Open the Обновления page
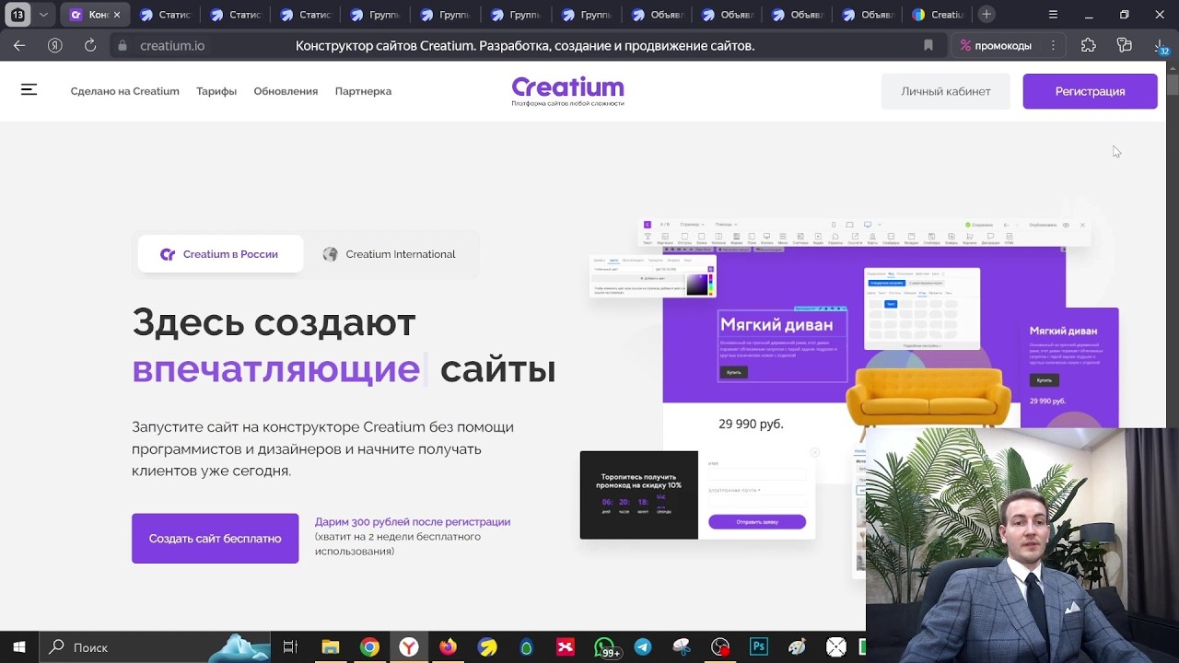The height and width of the screenshot is (663, 1179). pos(286,91)
